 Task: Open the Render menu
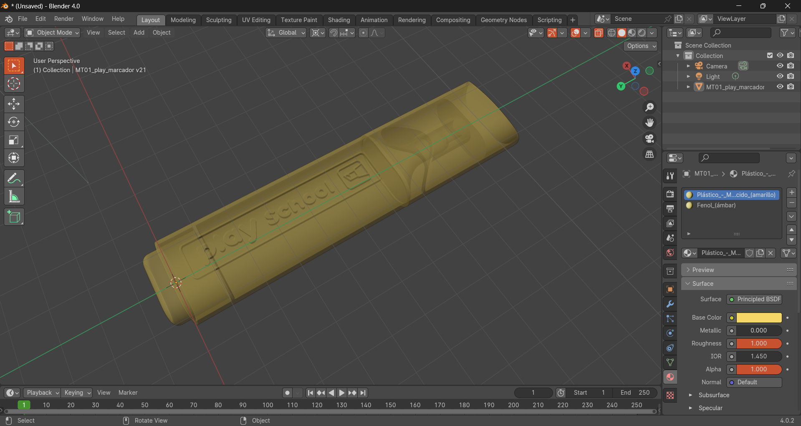click(x=64, y=19)
